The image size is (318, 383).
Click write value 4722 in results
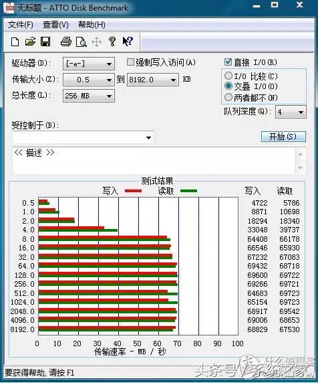259,203
